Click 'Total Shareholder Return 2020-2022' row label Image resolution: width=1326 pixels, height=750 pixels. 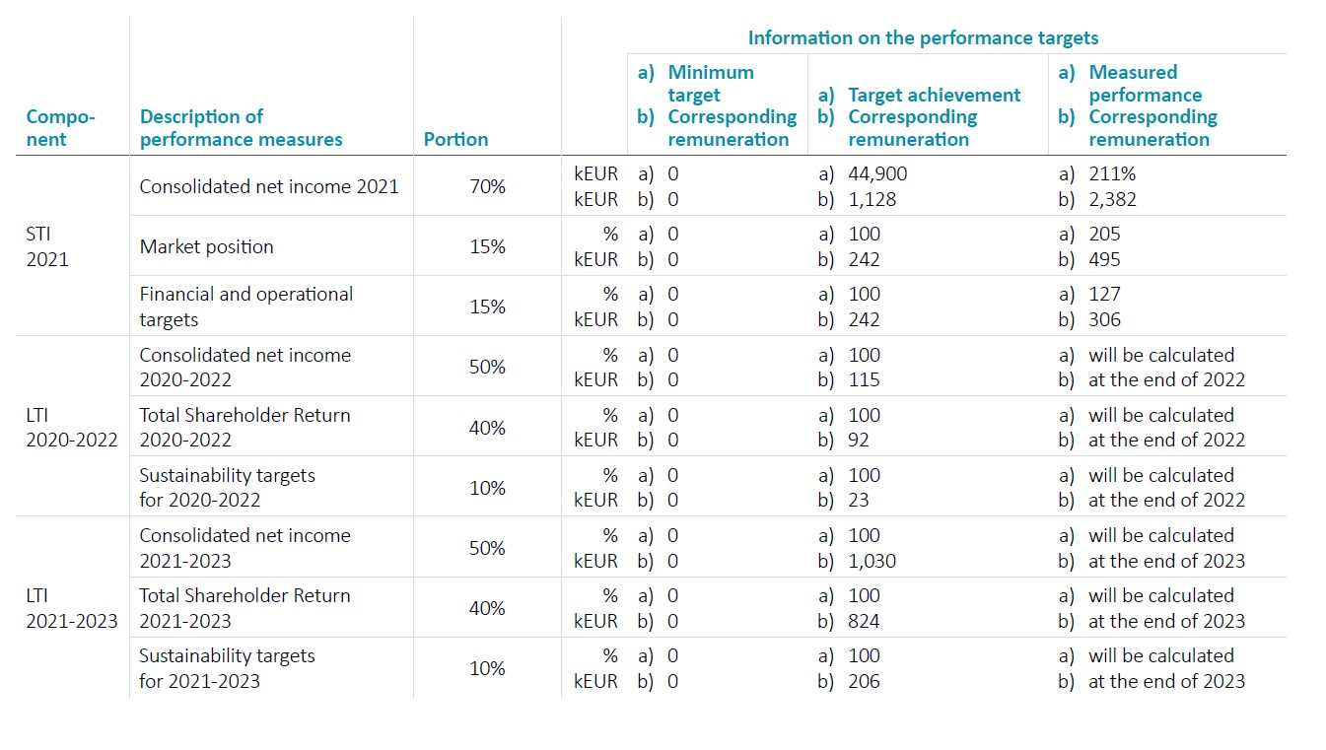(244, 428)
